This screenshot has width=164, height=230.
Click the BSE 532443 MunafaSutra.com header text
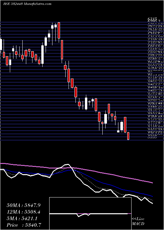pos(27,4)
